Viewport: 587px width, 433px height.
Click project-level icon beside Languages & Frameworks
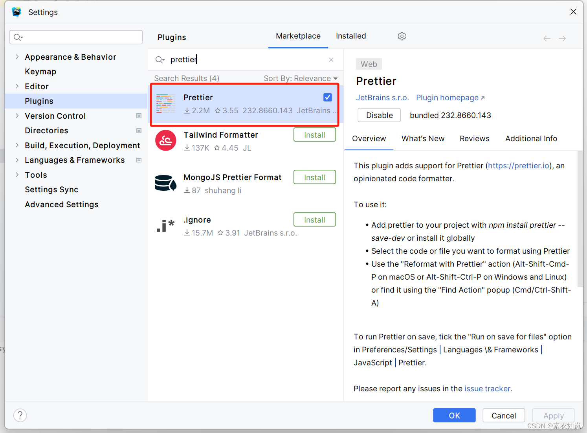139,160
